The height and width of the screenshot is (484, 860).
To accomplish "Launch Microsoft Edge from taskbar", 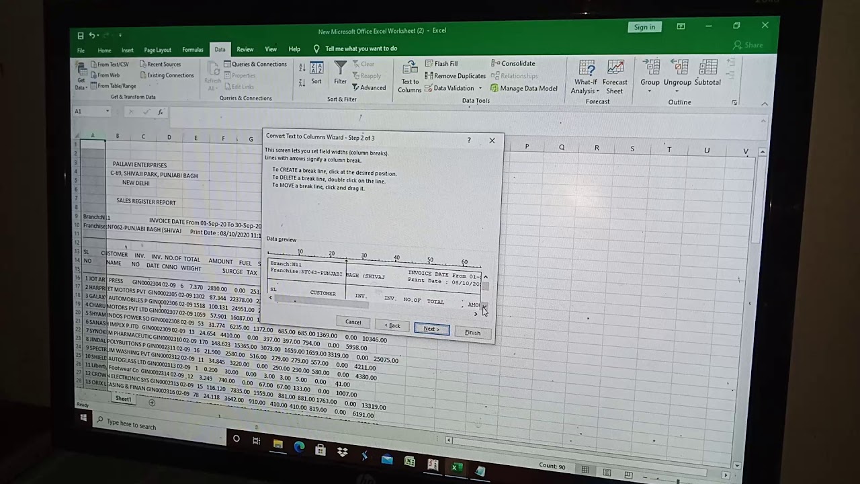I will pos(299,447).
